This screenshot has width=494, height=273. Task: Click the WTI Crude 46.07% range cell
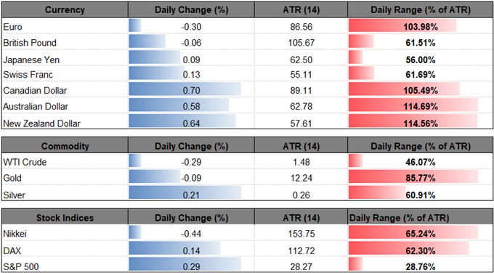421,163
